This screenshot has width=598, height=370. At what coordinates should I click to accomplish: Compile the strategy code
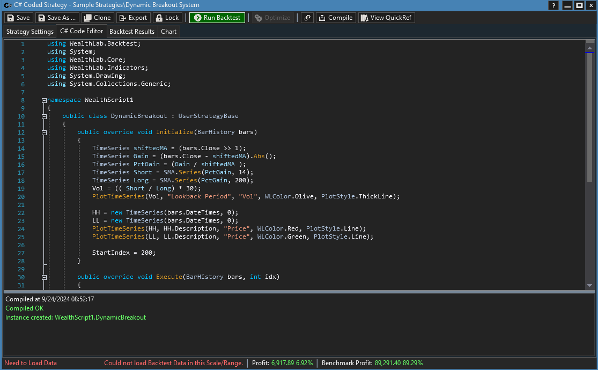pyautogui.click(x=335, y=18)
